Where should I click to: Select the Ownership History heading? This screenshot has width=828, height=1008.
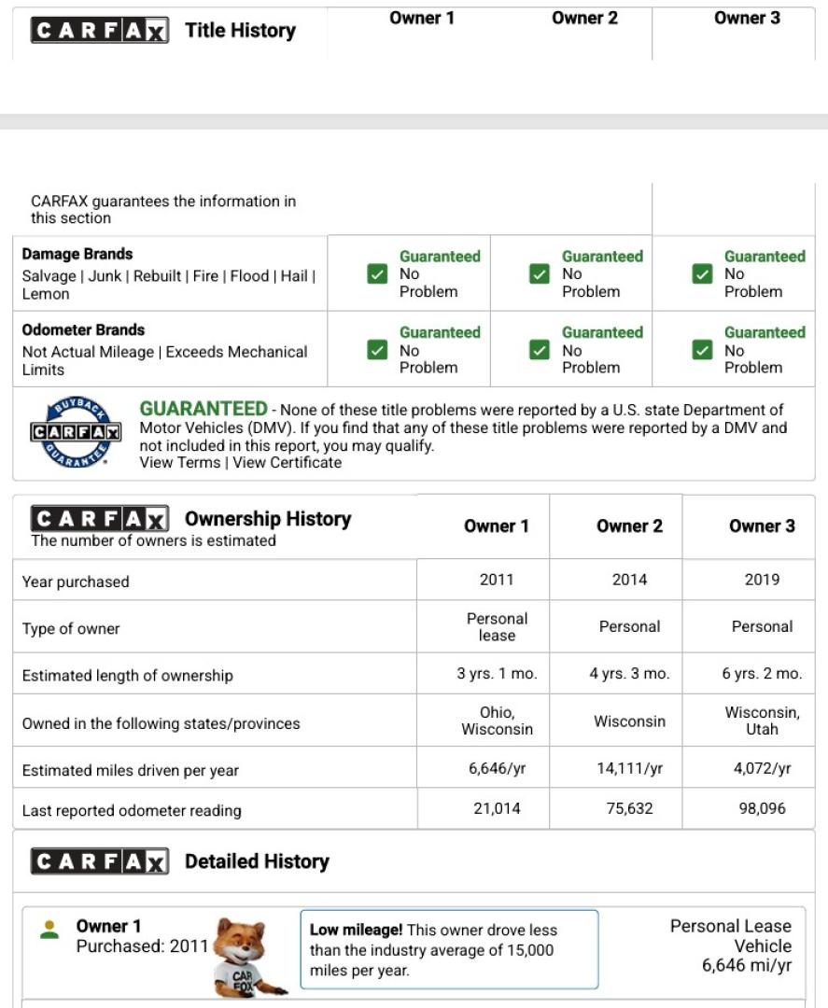pyautogui.click(x=268, y=518)
